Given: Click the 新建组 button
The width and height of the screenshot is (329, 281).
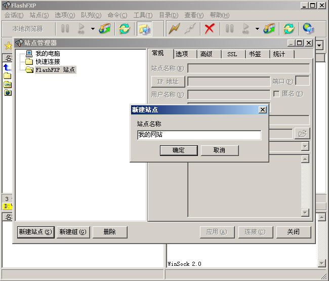Looking at the screenshot, I should click(x=73, y=232).
